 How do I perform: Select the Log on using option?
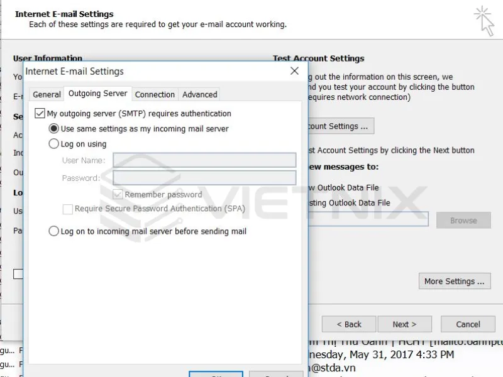(x=54, y=143)
